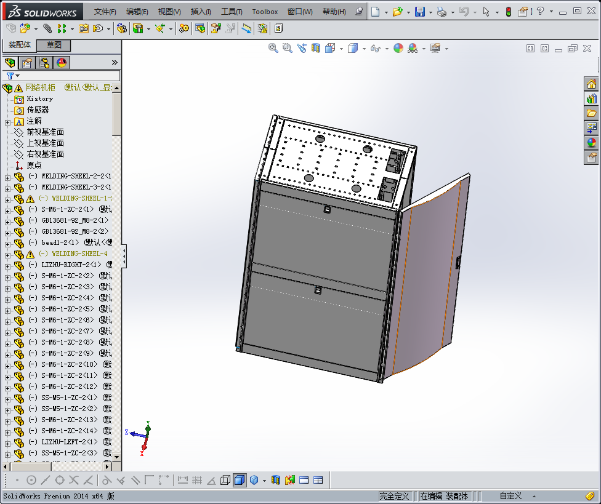Activate the Zoom to Area tool

tap(287, 48)
